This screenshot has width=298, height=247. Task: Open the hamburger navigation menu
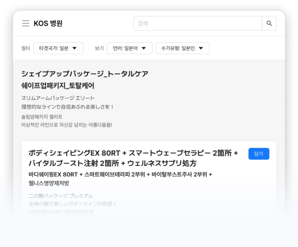[26, 23]
